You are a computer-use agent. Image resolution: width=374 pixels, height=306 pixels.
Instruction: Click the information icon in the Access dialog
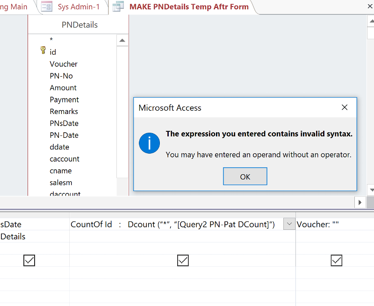click(x=149, y=142)
